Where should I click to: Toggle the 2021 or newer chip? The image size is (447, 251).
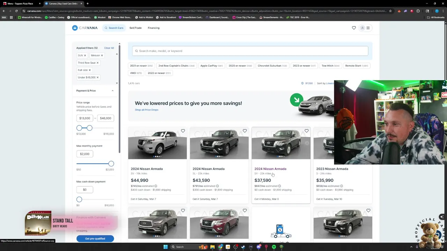click(141, 66)
